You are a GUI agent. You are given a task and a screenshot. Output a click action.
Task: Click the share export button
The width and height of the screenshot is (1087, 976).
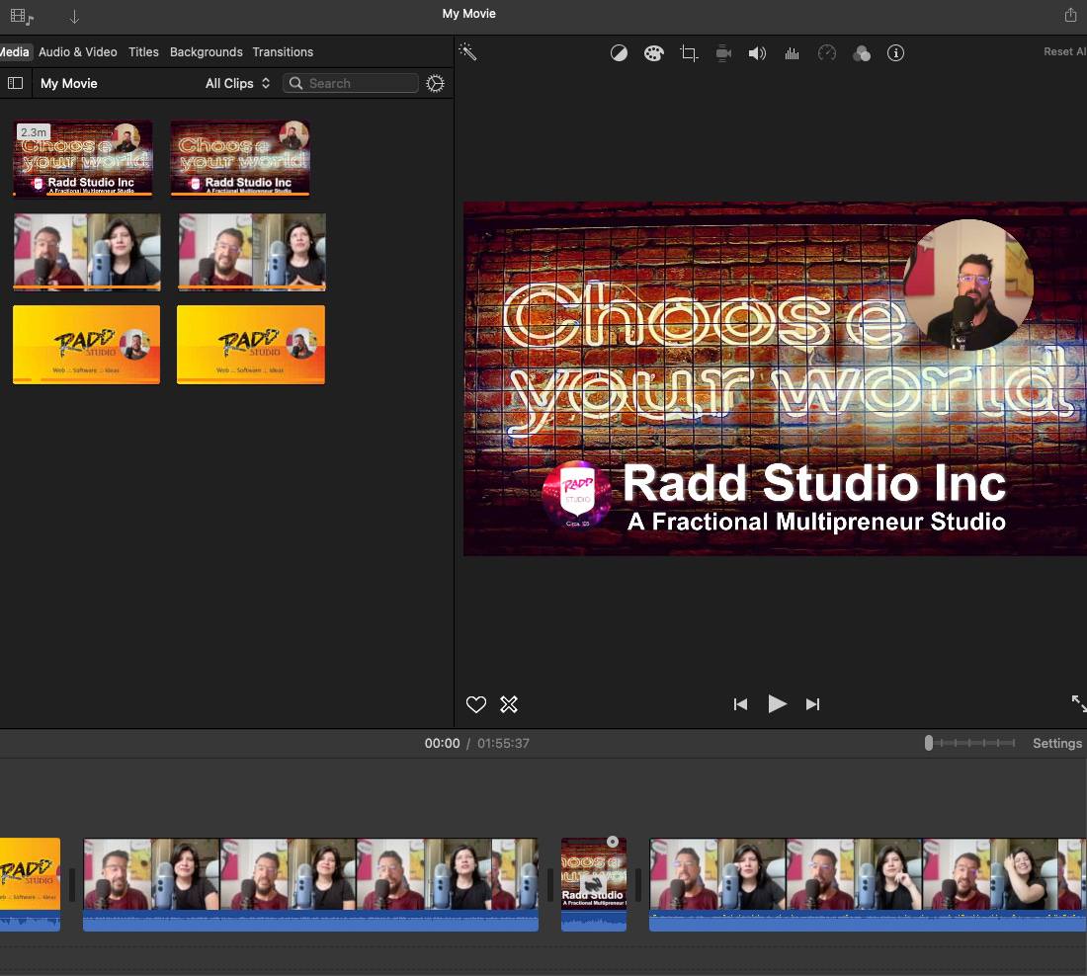[1070, 15]
